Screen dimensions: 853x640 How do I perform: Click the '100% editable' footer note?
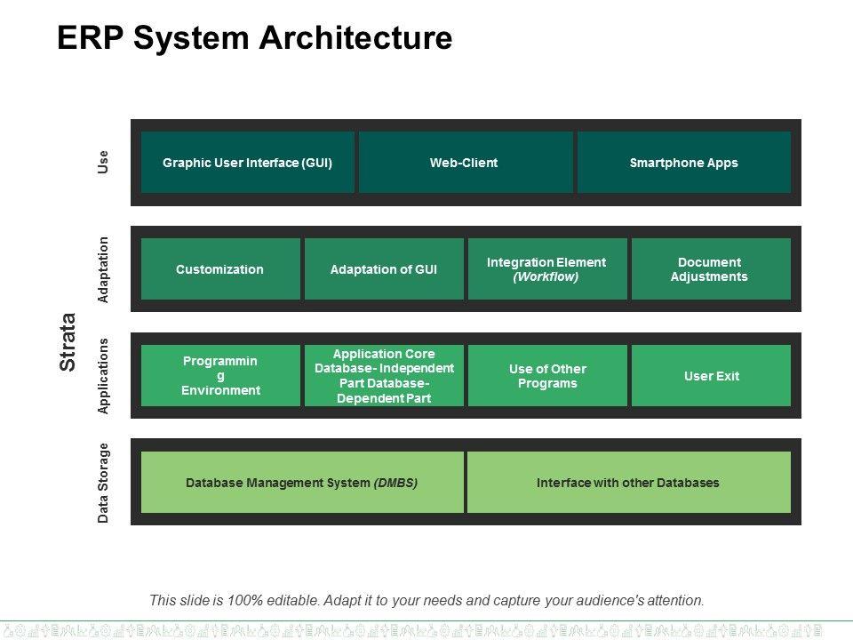[x=426, y=600]
